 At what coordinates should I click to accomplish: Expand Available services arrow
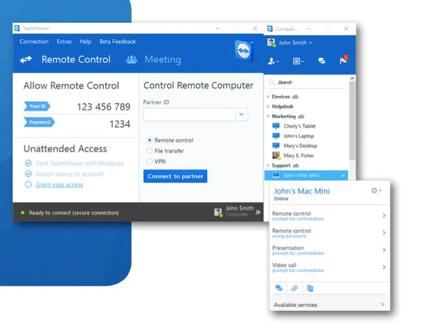tap(383, 304)
